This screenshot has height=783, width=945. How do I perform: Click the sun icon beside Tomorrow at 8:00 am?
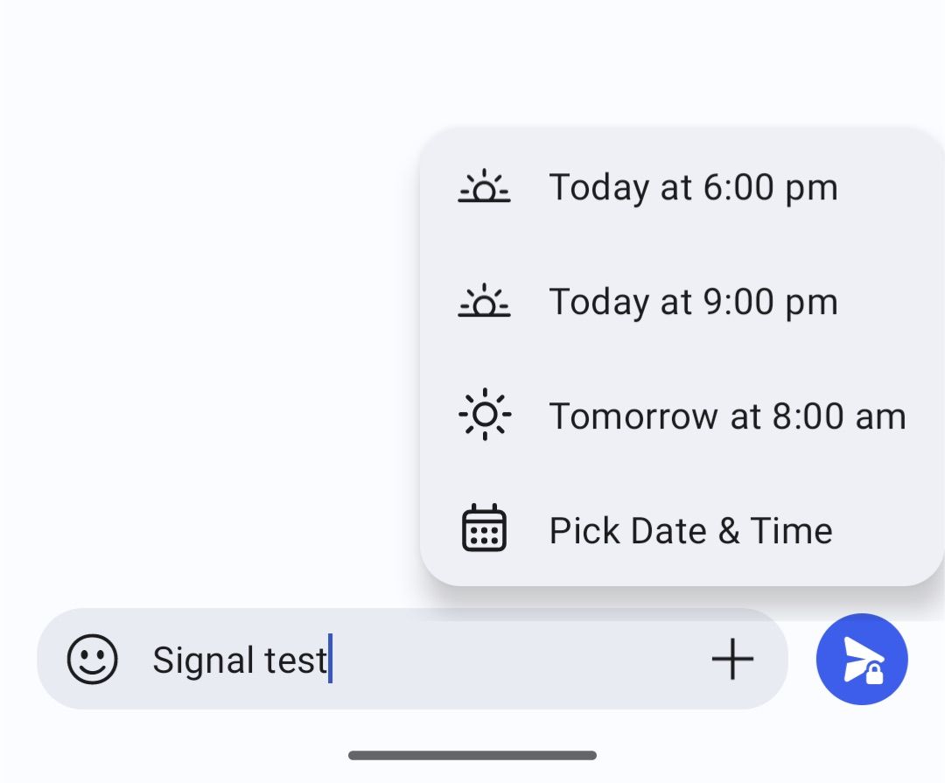[x=485, y=415]
